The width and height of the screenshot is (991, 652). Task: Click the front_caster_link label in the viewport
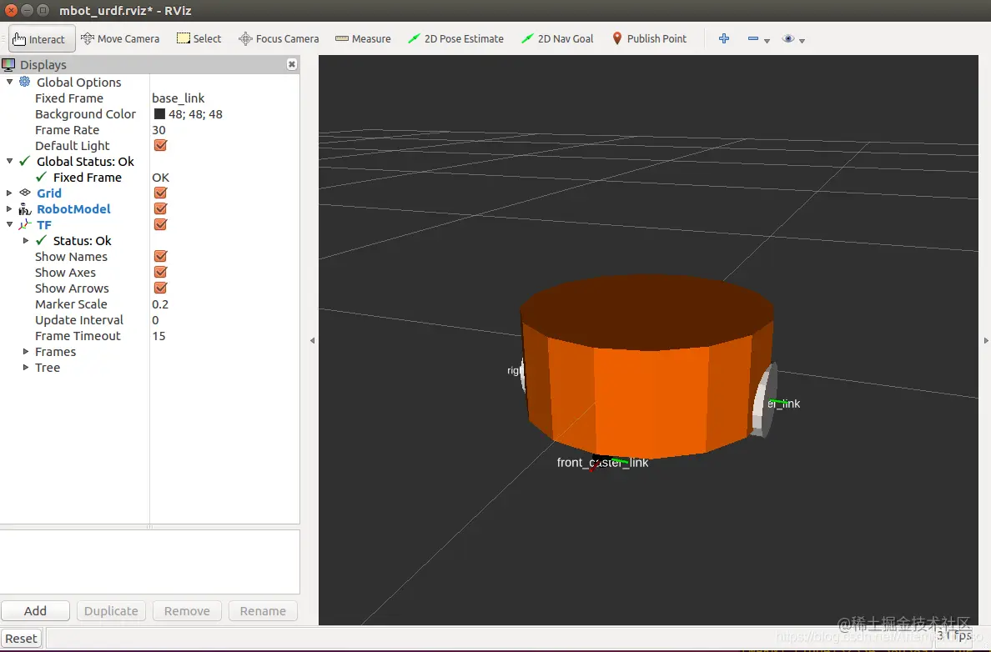click(602, 463)
